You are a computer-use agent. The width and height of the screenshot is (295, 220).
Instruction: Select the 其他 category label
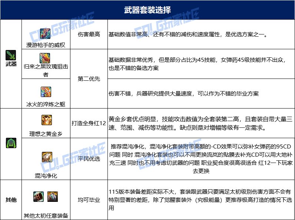pyautogui.click(x=11, y=200)
